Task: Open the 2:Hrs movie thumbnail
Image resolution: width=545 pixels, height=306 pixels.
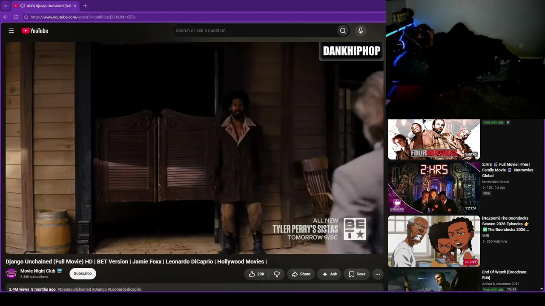Action: [x=434, y=187]
